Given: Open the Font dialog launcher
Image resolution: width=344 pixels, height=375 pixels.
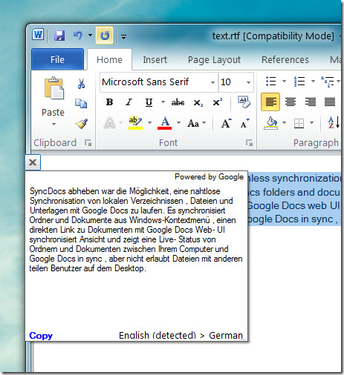Looking at the screenshot, I should (249, 142).
